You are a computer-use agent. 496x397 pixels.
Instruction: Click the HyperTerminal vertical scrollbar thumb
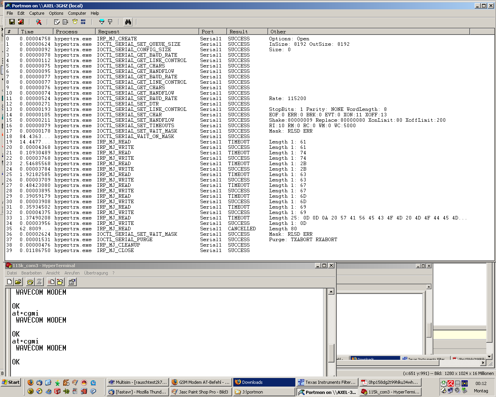tap(331, 353)
